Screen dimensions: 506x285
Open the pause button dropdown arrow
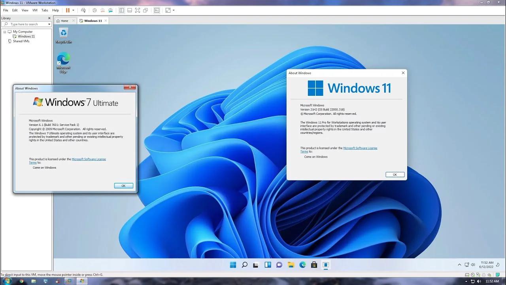[x=73, y=10]
